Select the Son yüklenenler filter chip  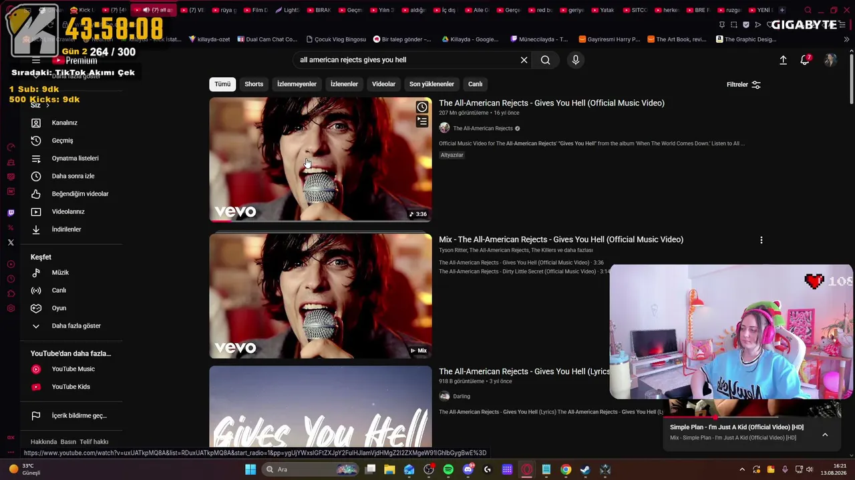[x=432, y=84]
